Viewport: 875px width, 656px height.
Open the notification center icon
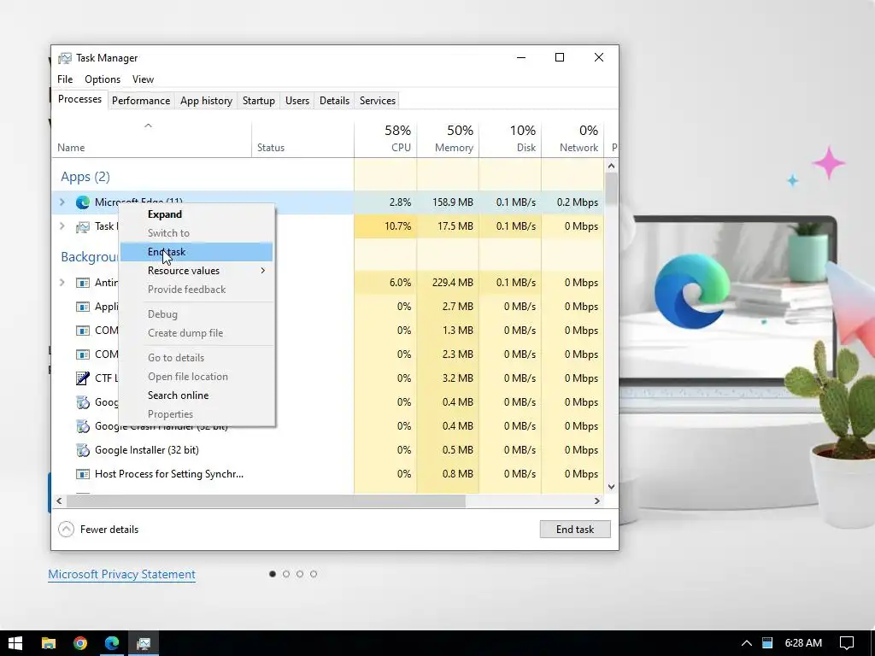pos(847,643)
